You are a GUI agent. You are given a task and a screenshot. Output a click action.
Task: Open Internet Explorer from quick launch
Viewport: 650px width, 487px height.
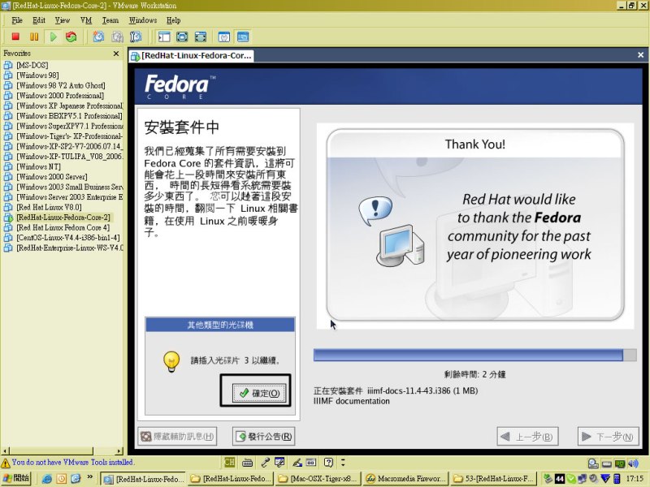pos(47,479)
